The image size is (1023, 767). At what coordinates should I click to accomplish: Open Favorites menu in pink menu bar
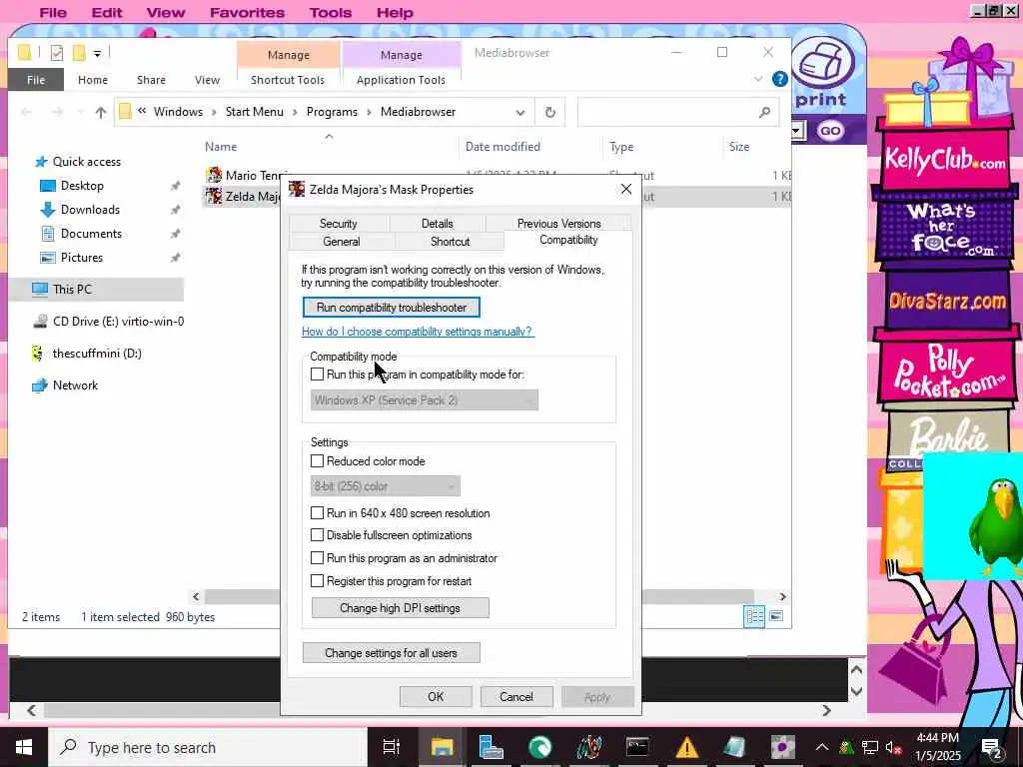click(247, 12)
